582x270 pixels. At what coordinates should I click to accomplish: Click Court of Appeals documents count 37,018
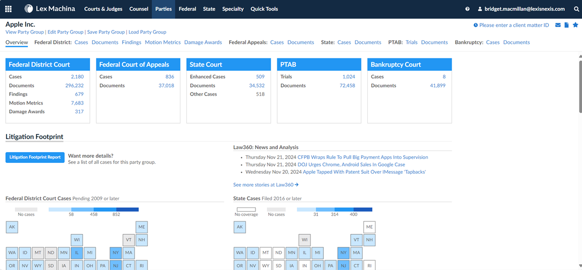(166, 86)
